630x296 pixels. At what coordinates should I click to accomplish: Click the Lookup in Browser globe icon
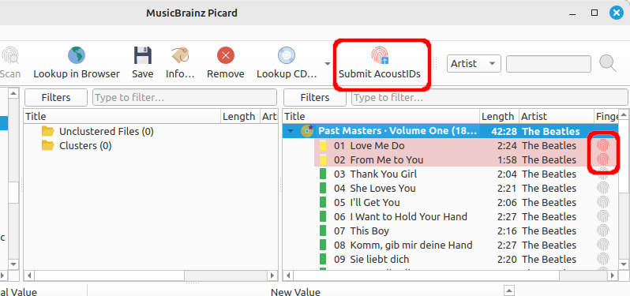pos(77,55)
